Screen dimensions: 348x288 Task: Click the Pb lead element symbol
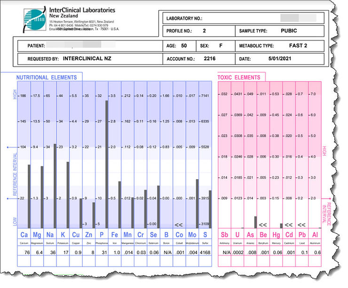[302, 235]
